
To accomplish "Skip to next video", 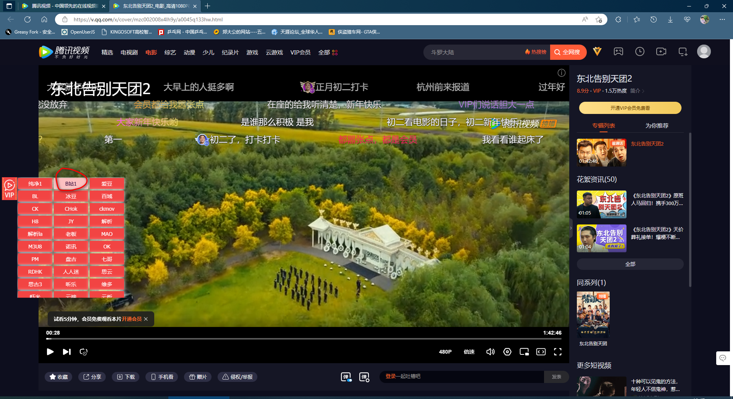I will click(67, 352).
